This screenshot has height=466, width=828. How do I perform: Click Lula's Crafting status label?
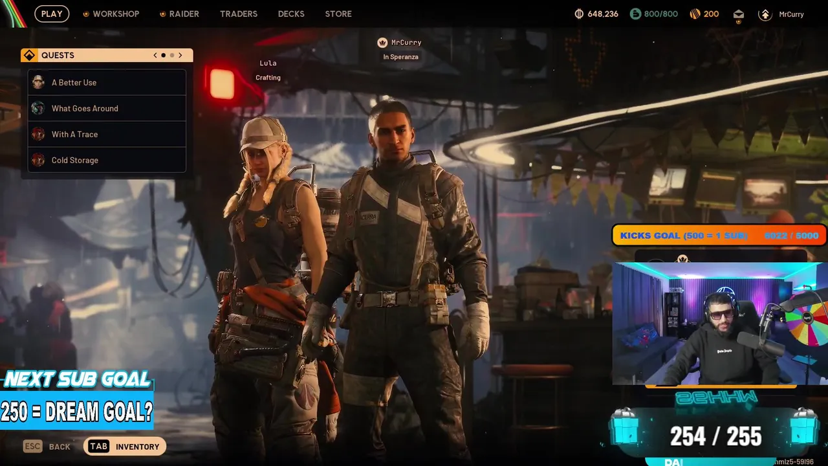pyautogui.click(x=268, y=78)
